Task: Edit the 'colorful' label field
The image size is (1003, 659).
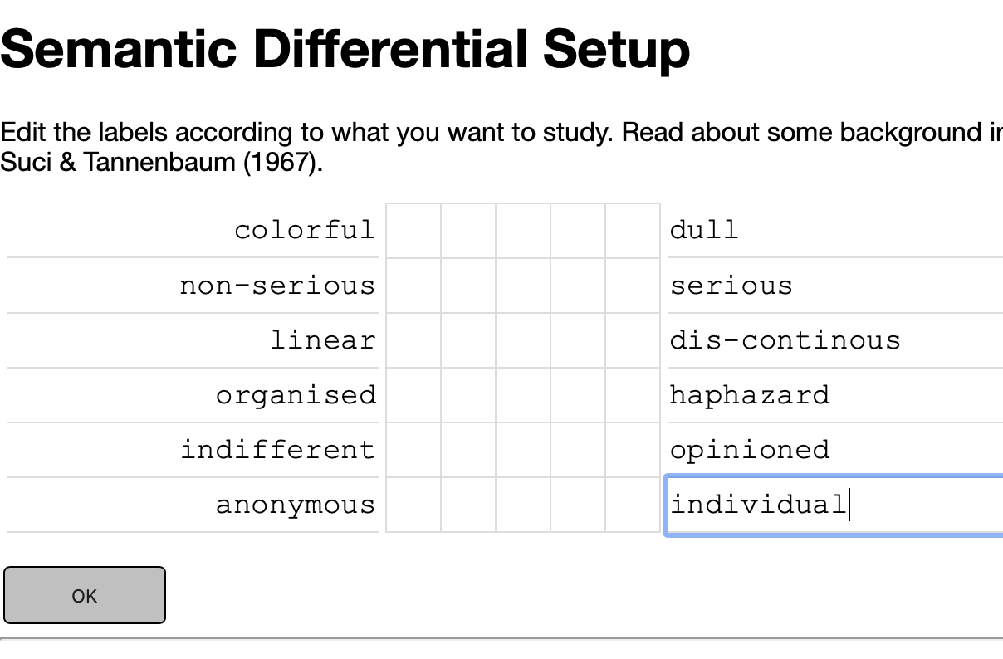Action: coord(304,230)
